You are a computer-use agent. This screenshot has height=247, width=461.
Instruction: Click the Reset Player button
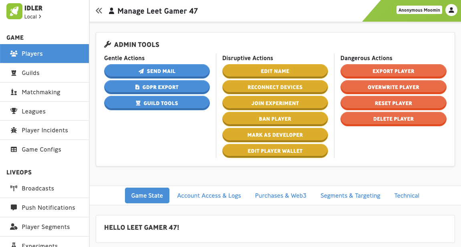393,103
